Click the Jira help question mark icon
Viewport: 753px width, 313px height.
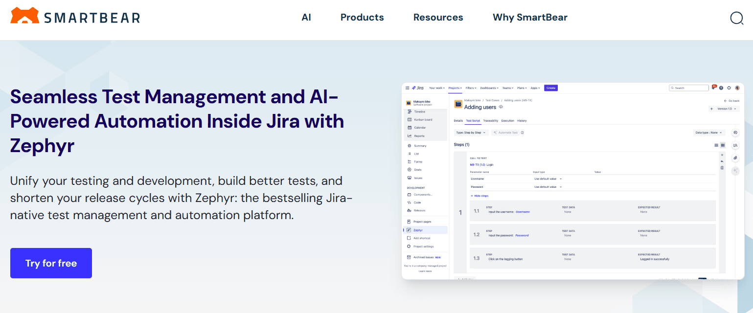[721, 88]
